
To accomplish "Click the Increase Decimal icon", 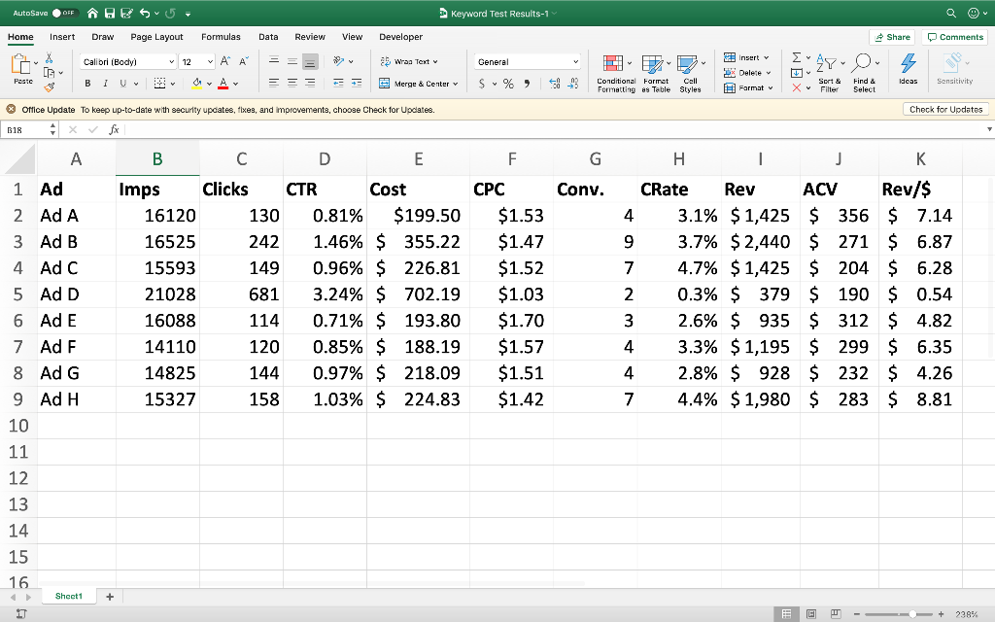I will pos(555,84).
